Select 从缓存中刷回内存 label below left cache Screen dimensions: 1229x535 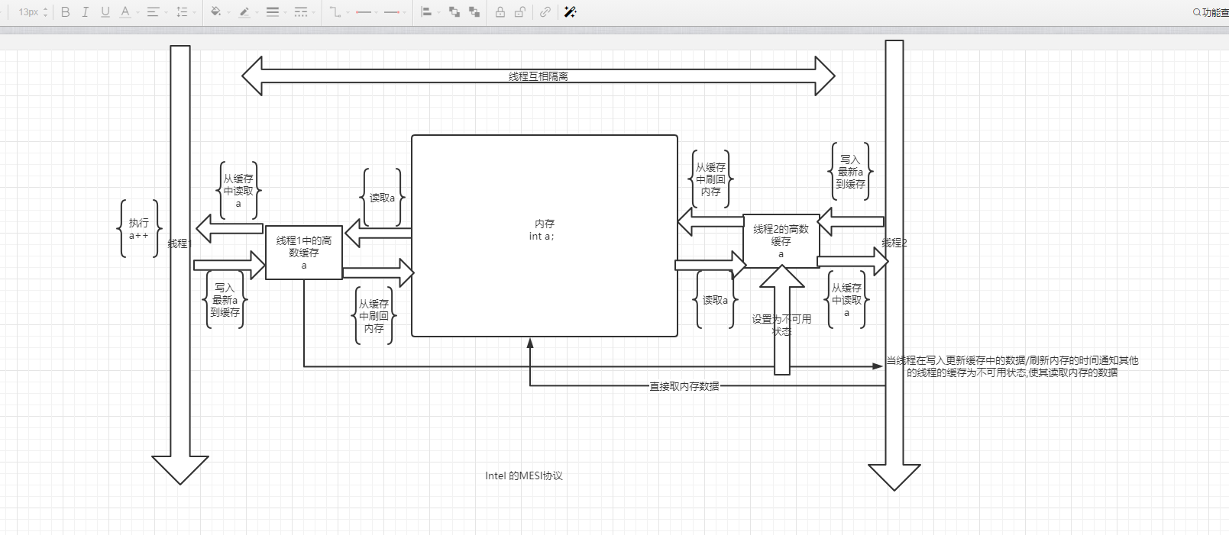pyautogui.click(x=374, y=315)
